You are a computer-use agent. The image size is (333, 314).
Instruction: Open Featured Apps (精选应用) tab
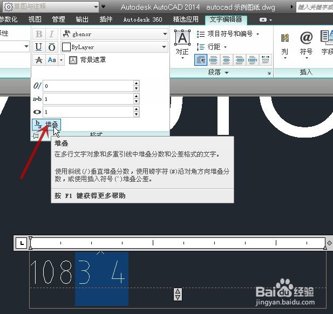click(186, 19)
